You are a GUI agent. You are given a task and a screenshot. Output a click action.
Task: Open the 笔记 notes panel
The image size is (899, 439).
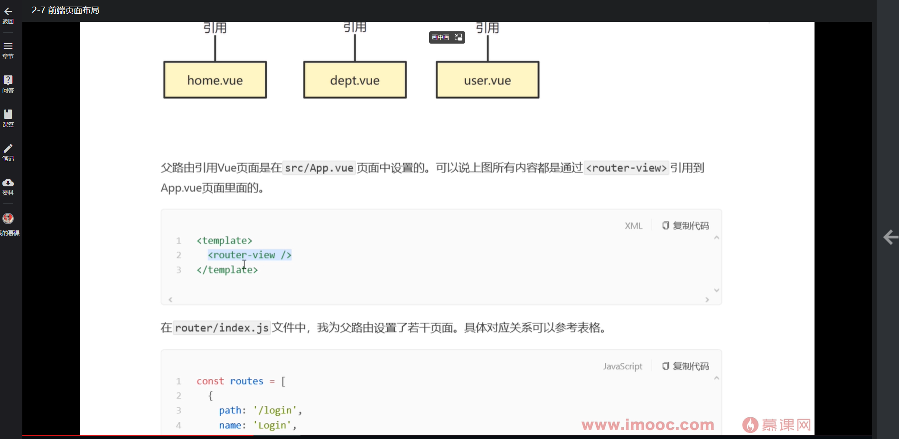[x=8, y=151]
